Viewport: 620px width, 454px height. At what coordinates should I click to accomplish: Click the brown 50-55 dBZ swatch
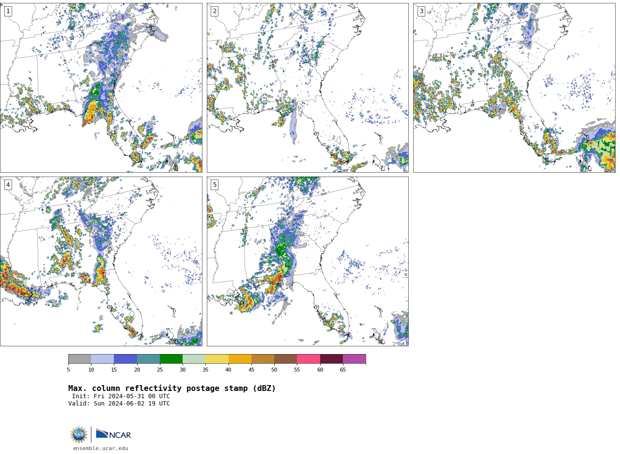pyautogui.click(x=285, y=359)
